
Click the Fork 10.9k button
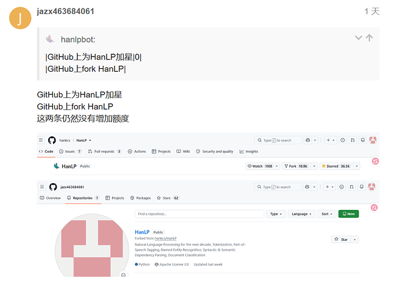[x=296, y=166]
